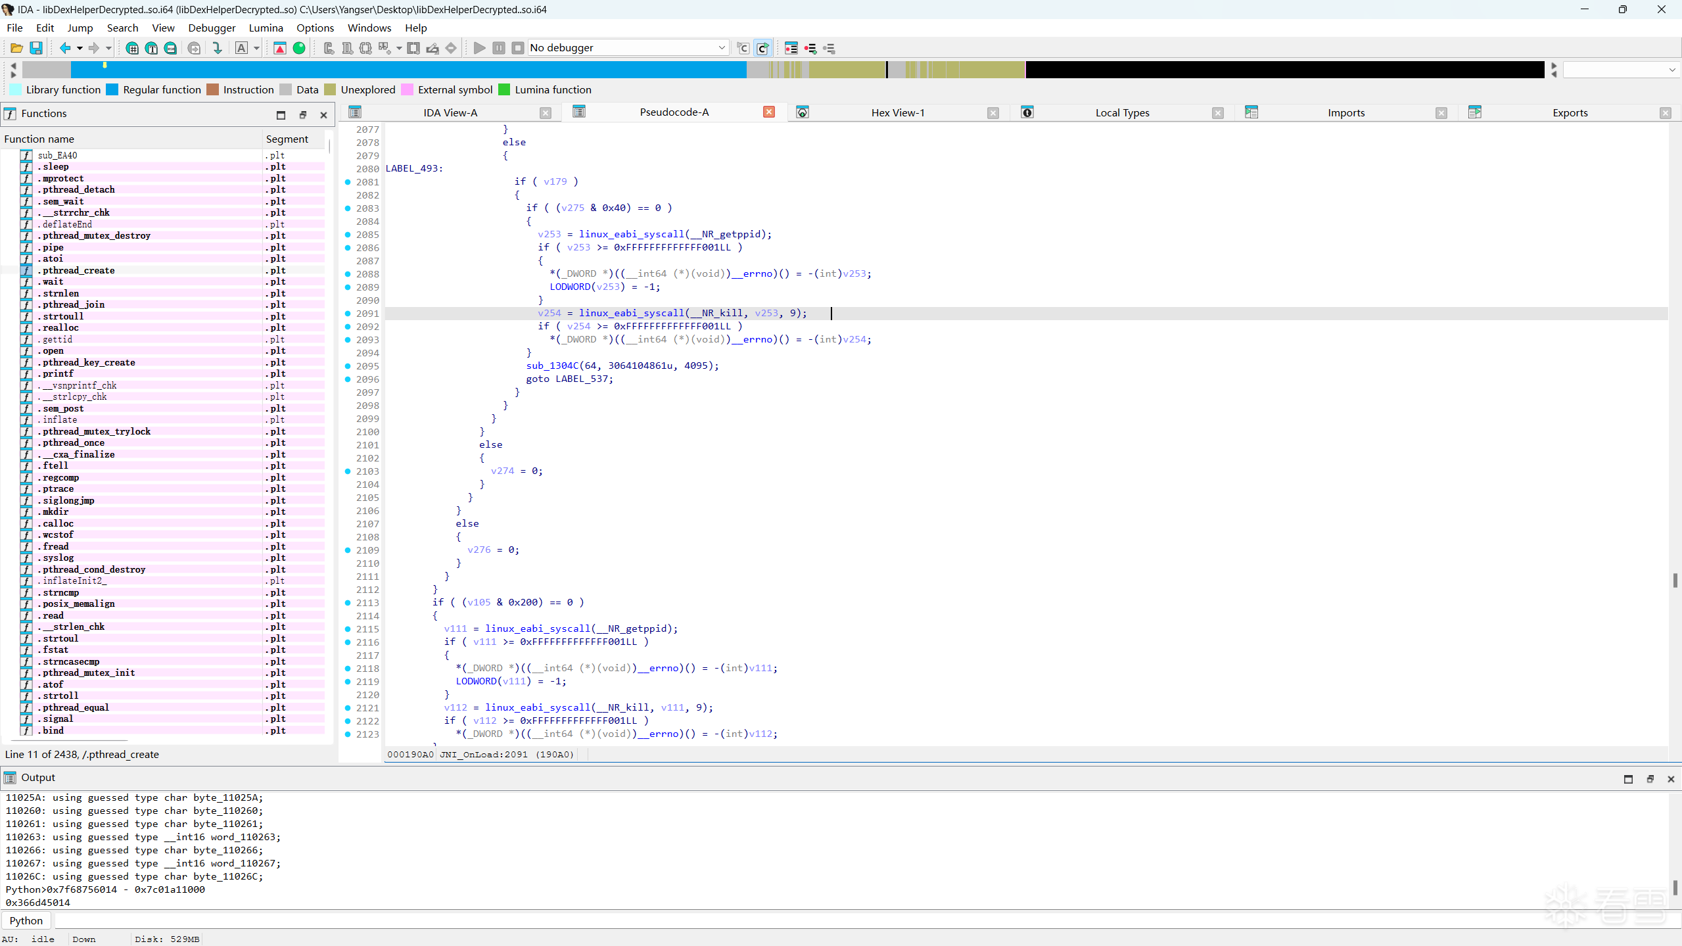The width and height of the screenshot is (1682, 946).
Task: Click the jump to address down-arrow icon
Action: coord(217,48)
